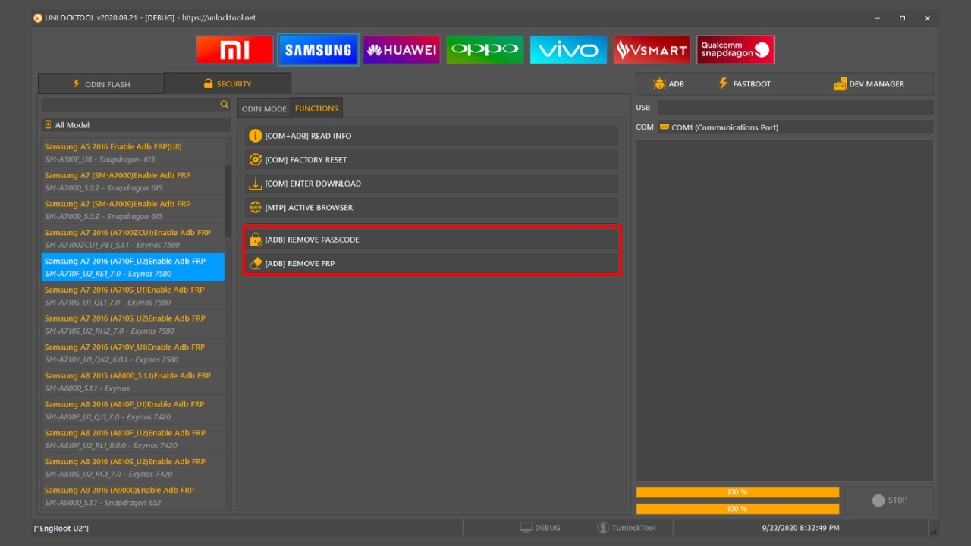Open the FUNCTIONS tab
The image size is (971, 546).
[x=316, y=108]
